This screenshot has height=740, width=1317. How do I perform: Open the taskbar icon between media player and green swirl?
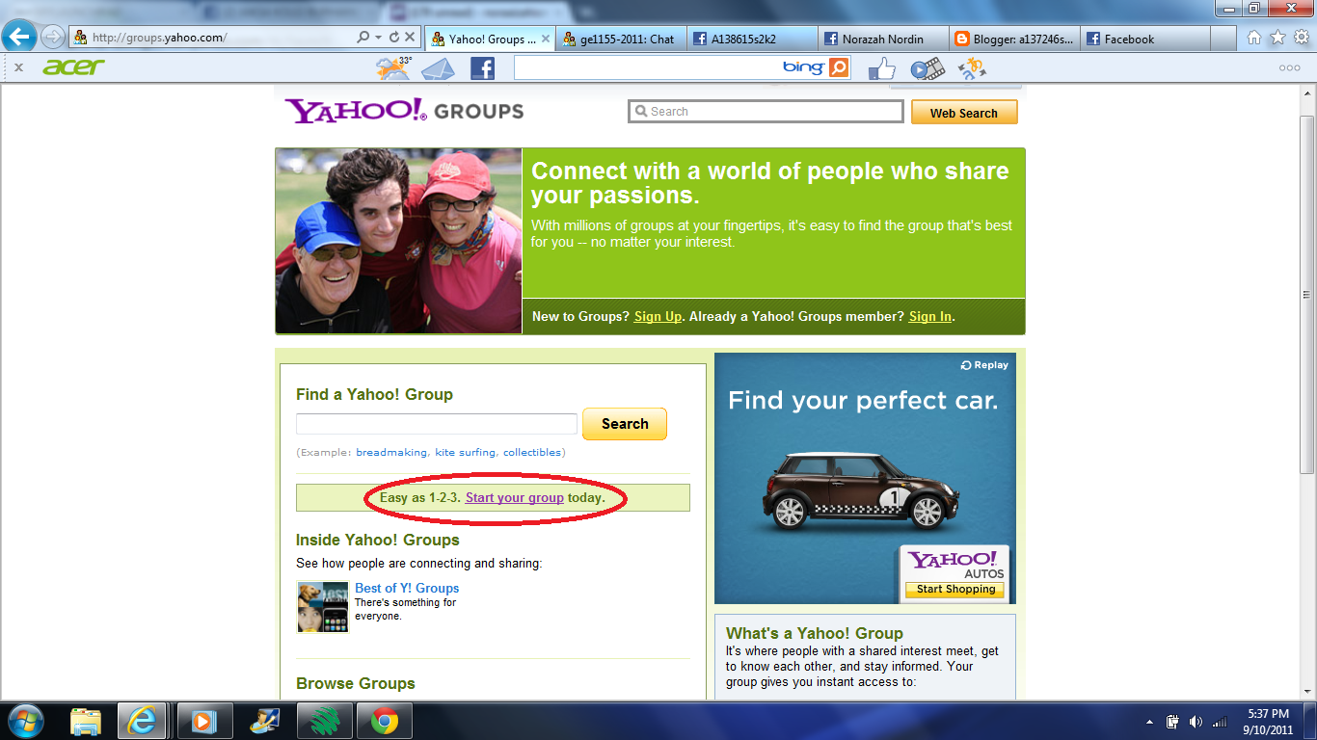click(264, 721)
